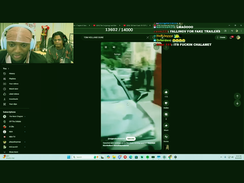Share this Short

click(166, 125)
